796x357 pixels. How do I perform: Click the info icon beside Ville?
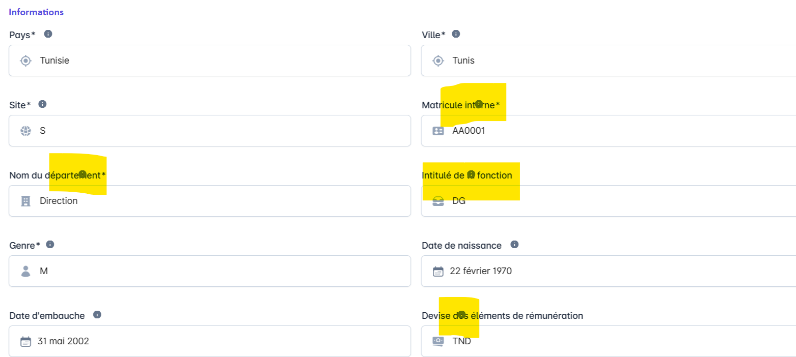(x=456, y=34)
